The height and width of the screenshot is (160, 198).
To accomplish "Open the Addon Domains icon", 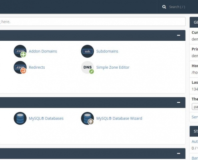I will coord(20,51).
